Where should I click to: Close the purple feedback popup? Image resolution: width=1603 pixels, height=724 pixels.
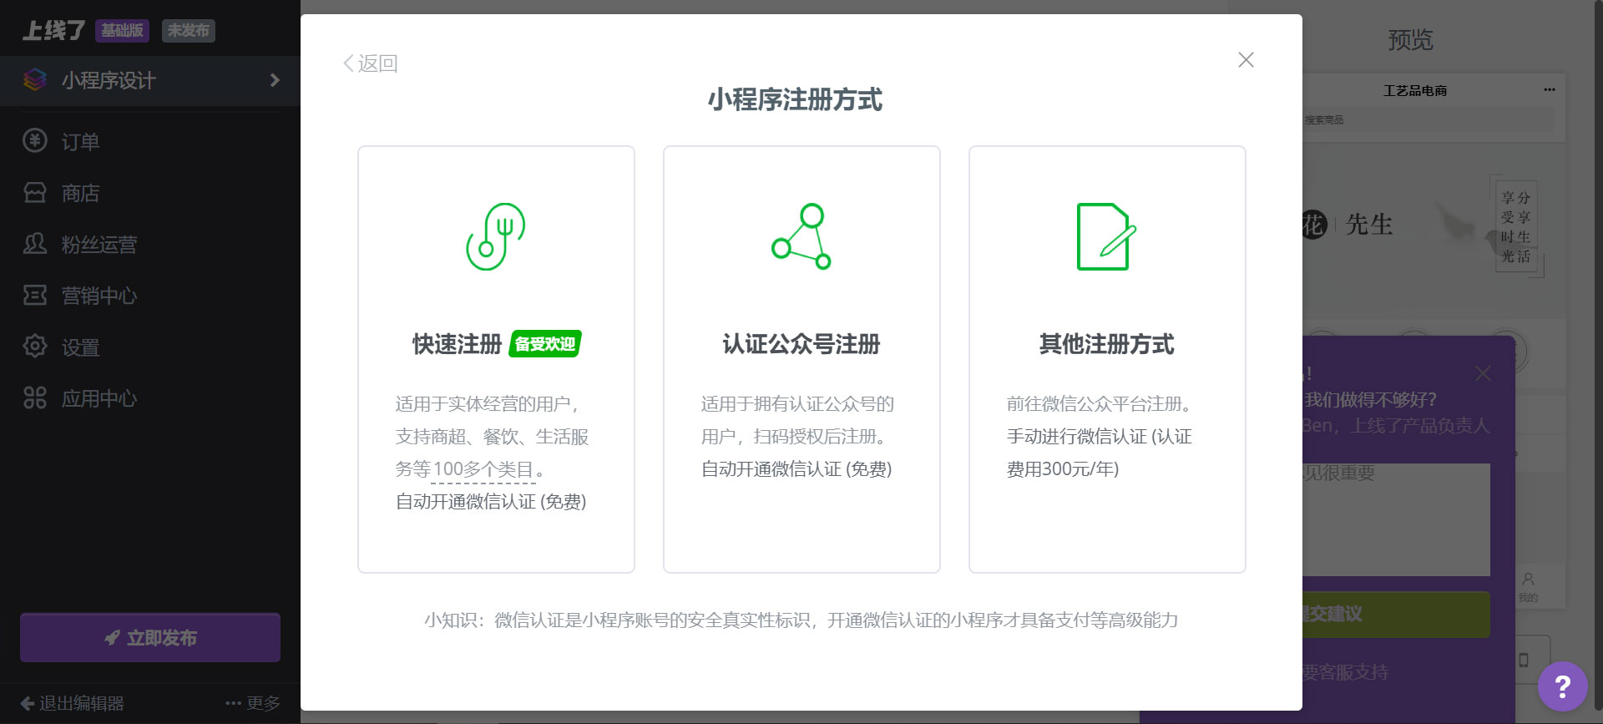coord(1483,373)
